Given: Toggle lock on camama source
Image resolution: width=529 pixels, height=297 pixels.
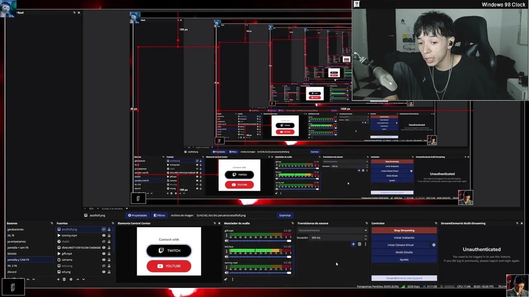Looking at the screenshot, I should 109,260.
